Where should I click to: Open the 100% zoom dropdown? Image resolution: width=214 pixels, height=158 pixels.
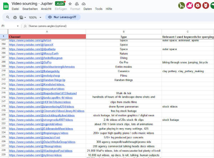tap(35, 17)
